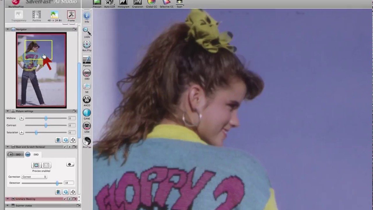Open the Selective CC tool
373x210 pixels.
(167, 4)
